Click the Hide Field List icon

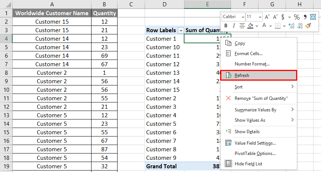point(228,163)
